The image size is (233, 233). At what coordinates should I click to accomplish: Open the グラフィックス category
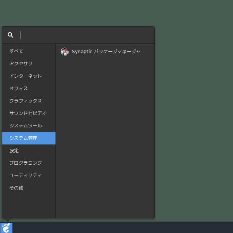tap(29, 101)
